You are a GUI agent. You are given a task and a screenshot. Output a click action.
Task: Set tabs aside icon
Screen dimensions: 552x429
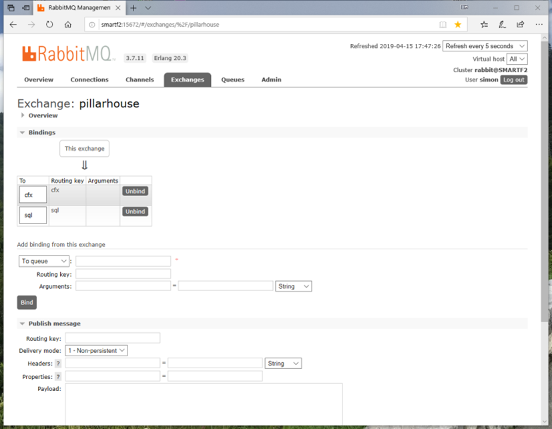coord(26,8)
